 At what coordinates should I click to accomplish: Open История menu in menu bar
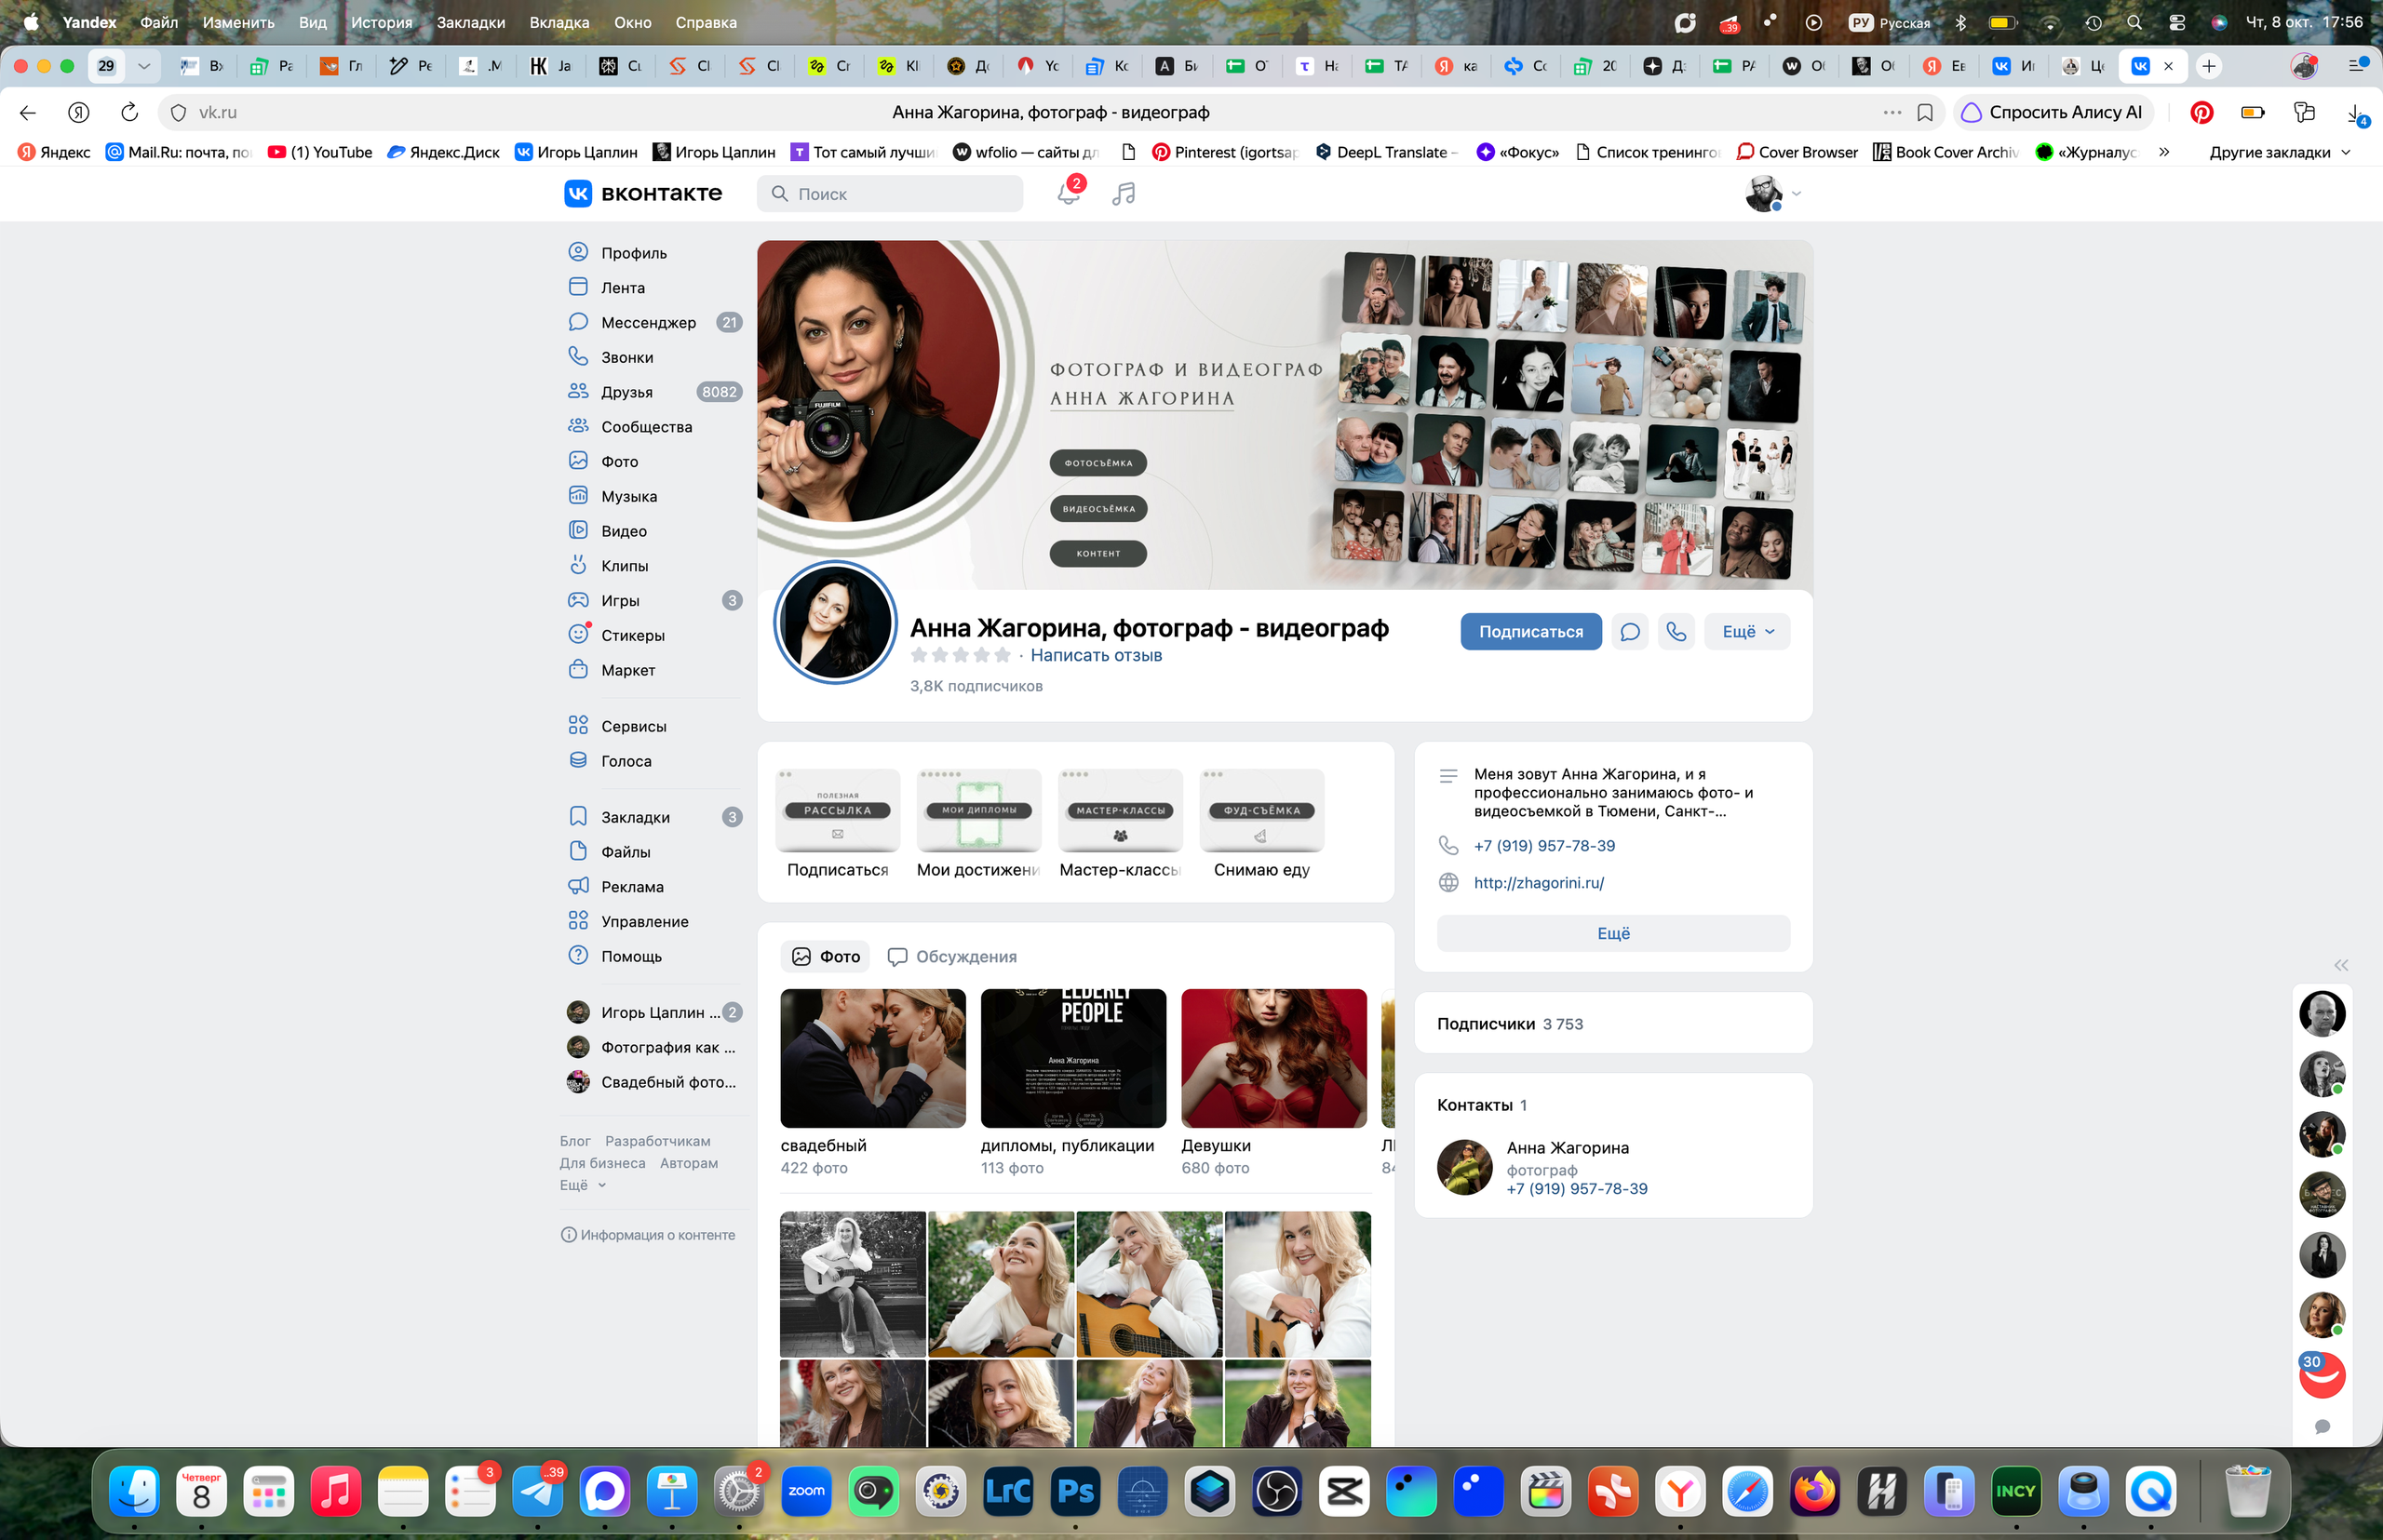point(381,22)
